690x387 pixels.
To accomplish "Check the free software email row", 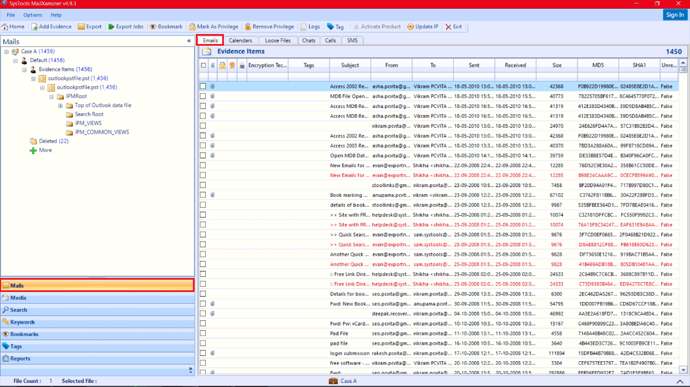I will 203,363.
